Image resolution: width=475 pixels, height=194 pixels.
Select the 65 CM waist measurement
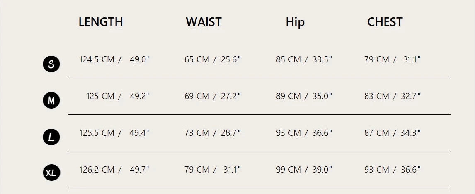click(197, 59)
